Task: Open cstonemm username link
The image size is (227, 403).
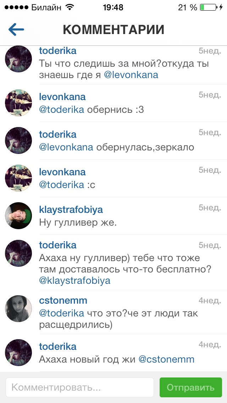Action: point(63,300)
